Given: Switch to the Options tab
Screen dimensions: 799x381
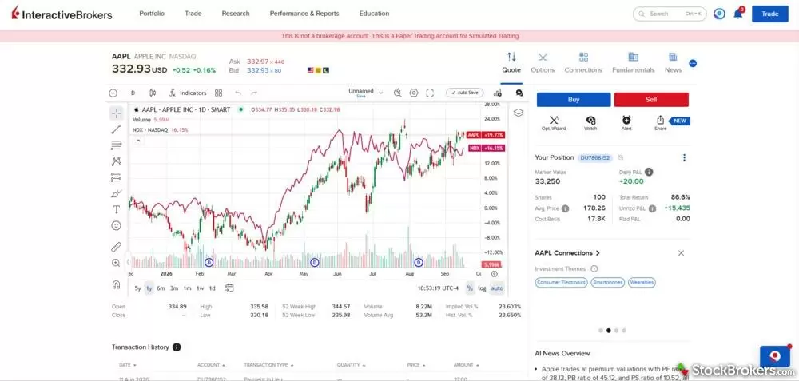Looking at the screenshot, I should [x=543, y=63].
